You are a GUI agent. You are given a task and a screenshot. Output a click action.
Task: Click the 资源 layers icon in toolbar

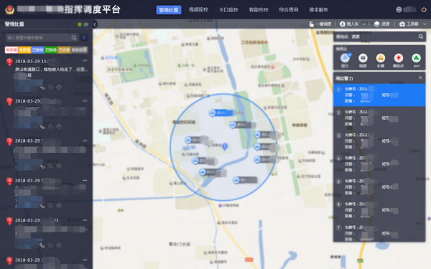coord(377,24)
